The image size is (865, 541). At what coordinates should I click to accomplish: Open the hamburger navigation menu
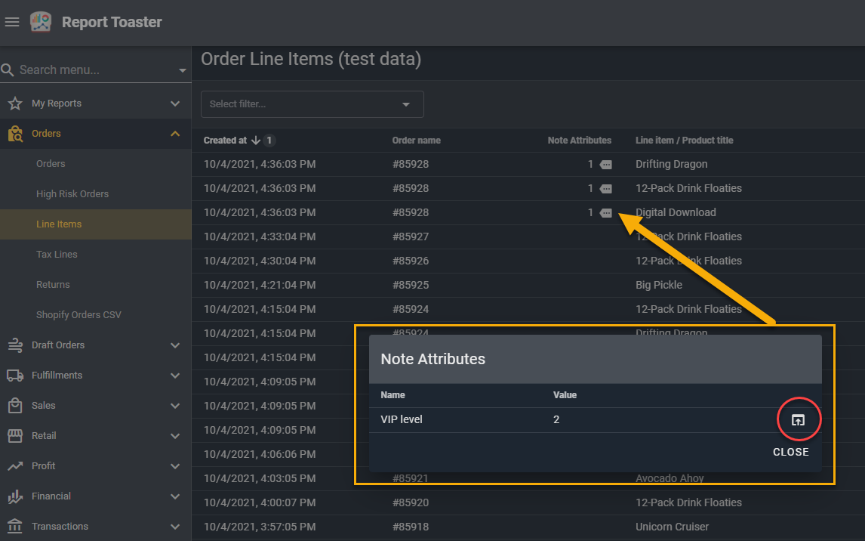[12, 22]
